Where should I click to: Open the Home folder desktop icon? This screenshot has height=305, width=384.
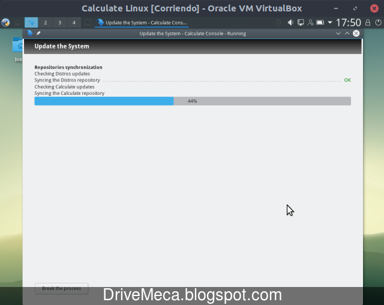[x=18, y=49]
